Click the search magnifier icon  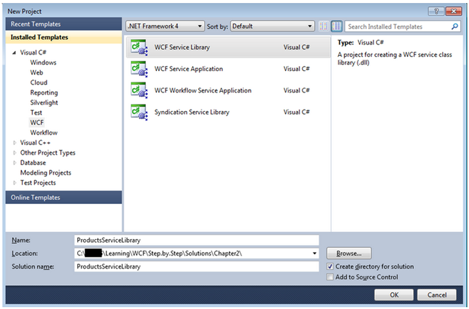[454, 27]
